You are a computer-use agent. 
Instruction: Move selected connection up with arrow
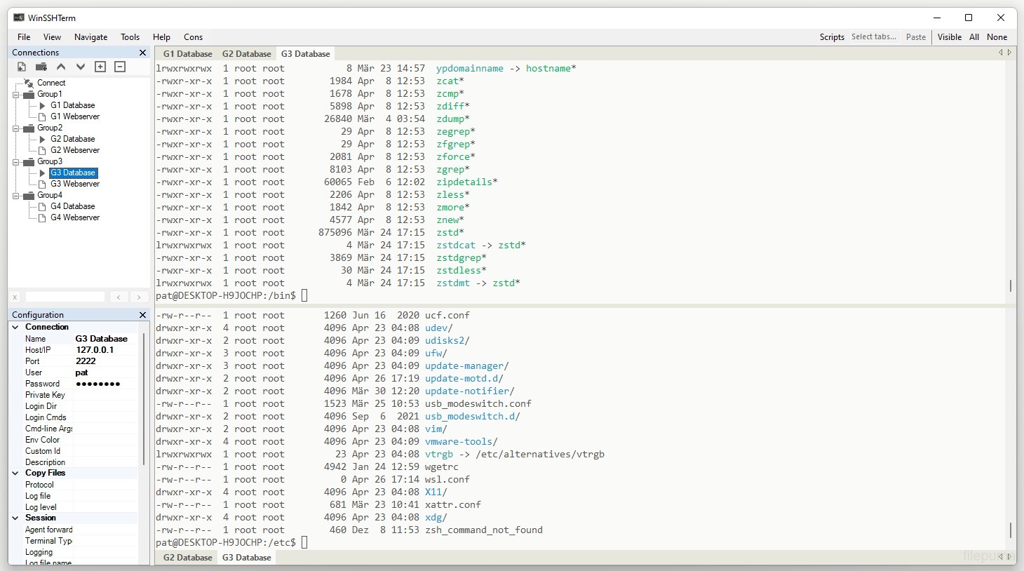point(61,67)
